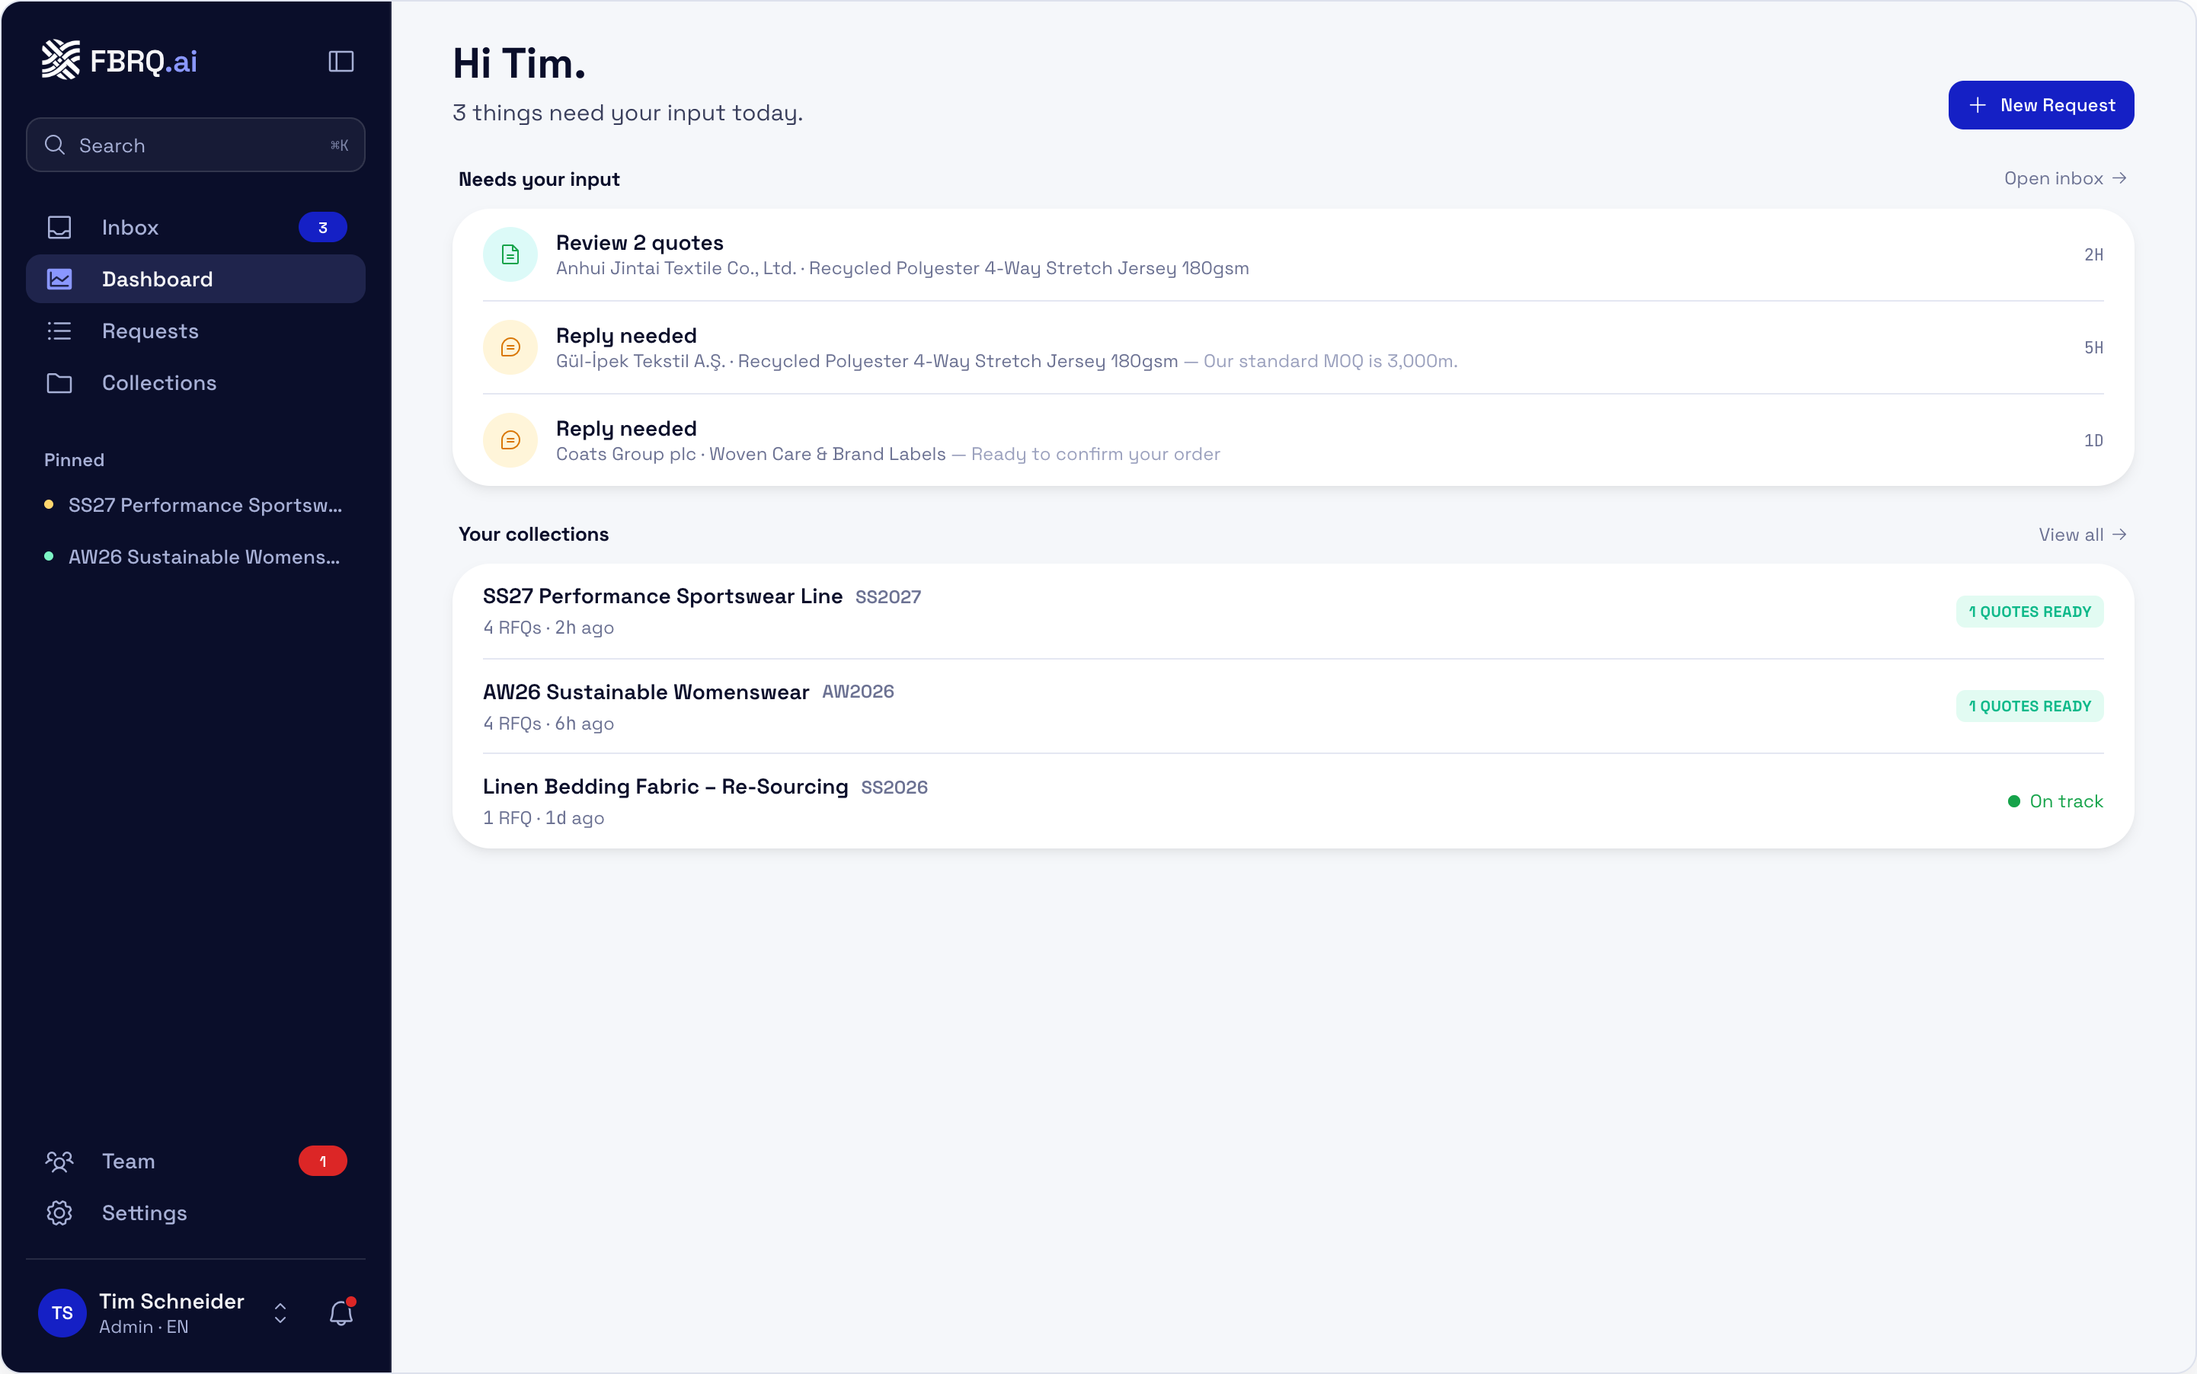Open notifications via the bell icon
The width and height of the screenshot is (2197, 1374).
[x=341, y=1312]
